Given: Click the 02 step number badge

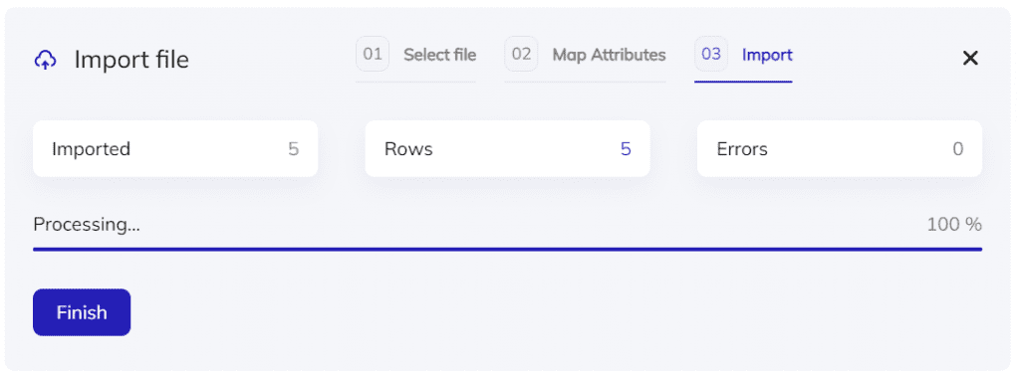Looking at the screenshot, I should point(521,54).
